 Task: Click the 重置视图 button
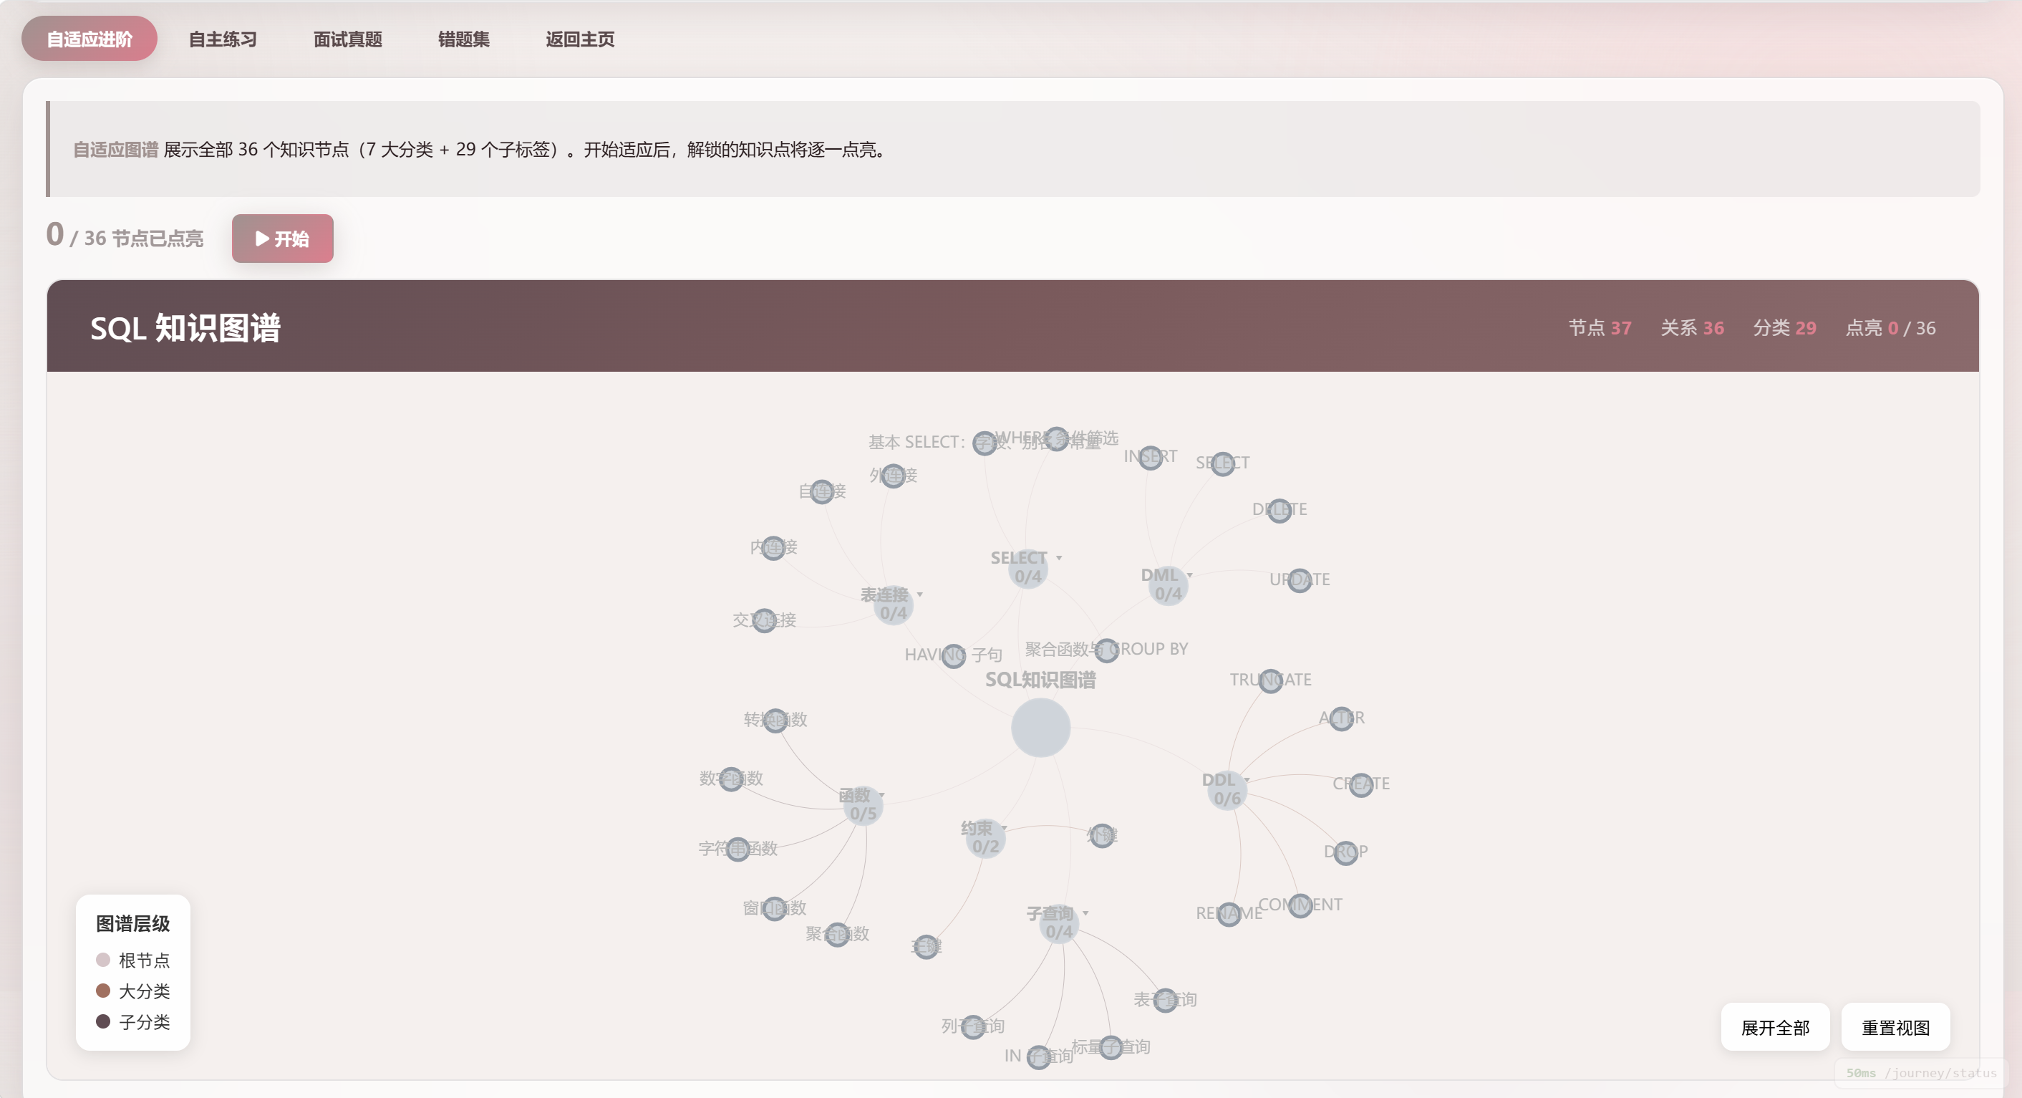[1895, 1026]
